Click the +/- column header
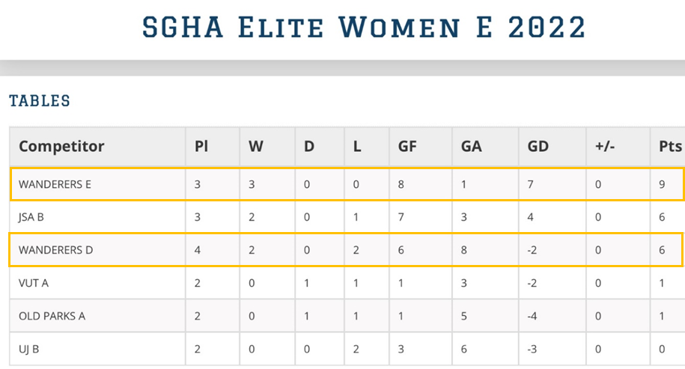This screenshot has width=685, height=369. 605,146
